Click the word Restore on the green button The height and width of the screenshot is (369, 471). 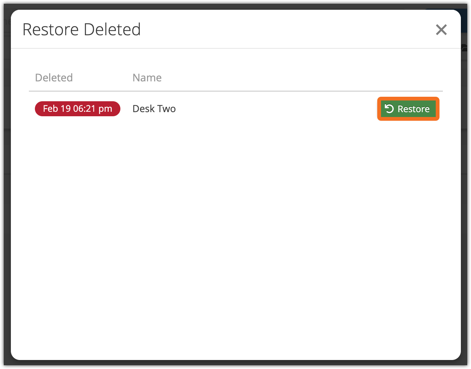pyautogui.click(x=413, y=109)
